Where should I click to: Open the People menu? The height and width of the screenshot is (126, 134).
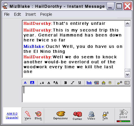pyautogui.click(x=46, y=14)
